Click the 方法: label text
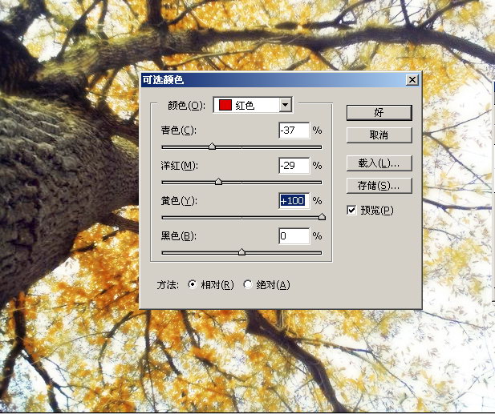495x414 pixels. (168, 285)
